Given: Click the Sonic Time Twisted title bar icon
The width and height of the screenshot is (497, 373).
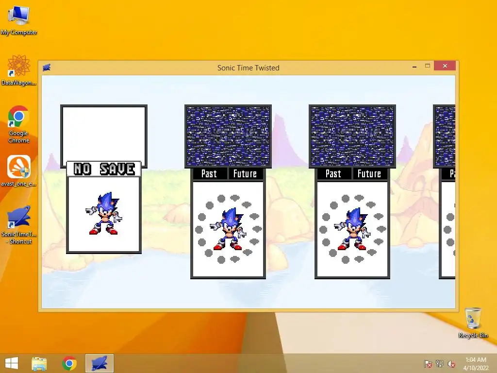Looking at the screenshot, I should (47, 68).
